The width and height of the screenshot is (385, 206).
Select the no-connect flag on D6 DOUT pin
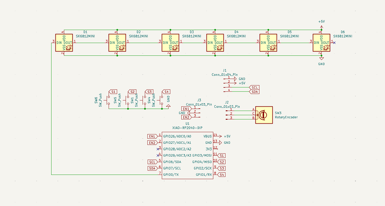(x=334, y=43)
